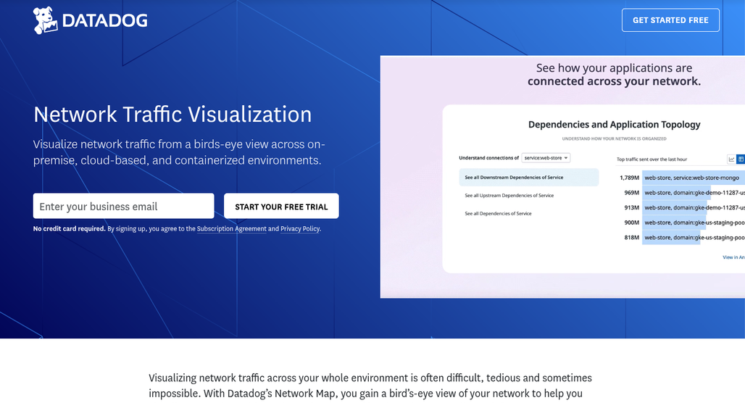Focus the business email input field
The image size is (745, 403).
coord(123,207)
